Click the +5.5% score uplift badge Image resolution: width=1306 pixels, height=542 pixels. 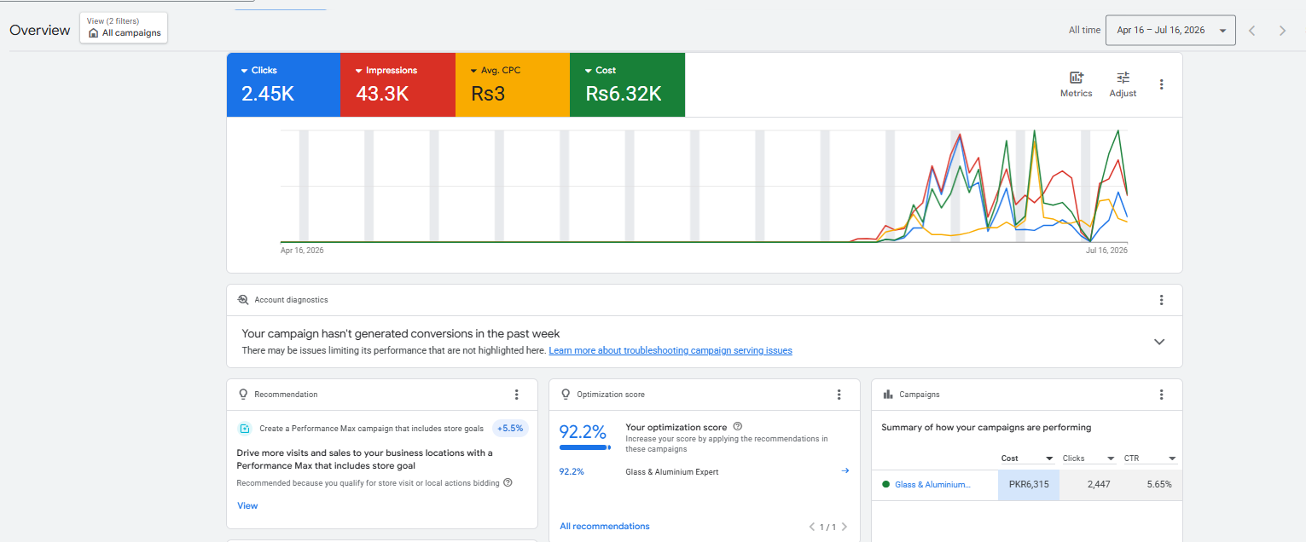[x=510, y=429]
